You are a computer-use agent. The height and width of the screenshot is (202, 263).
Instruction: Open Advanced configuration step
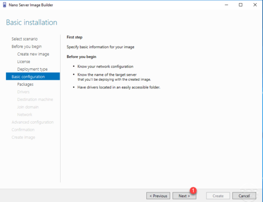coord(32,122)
